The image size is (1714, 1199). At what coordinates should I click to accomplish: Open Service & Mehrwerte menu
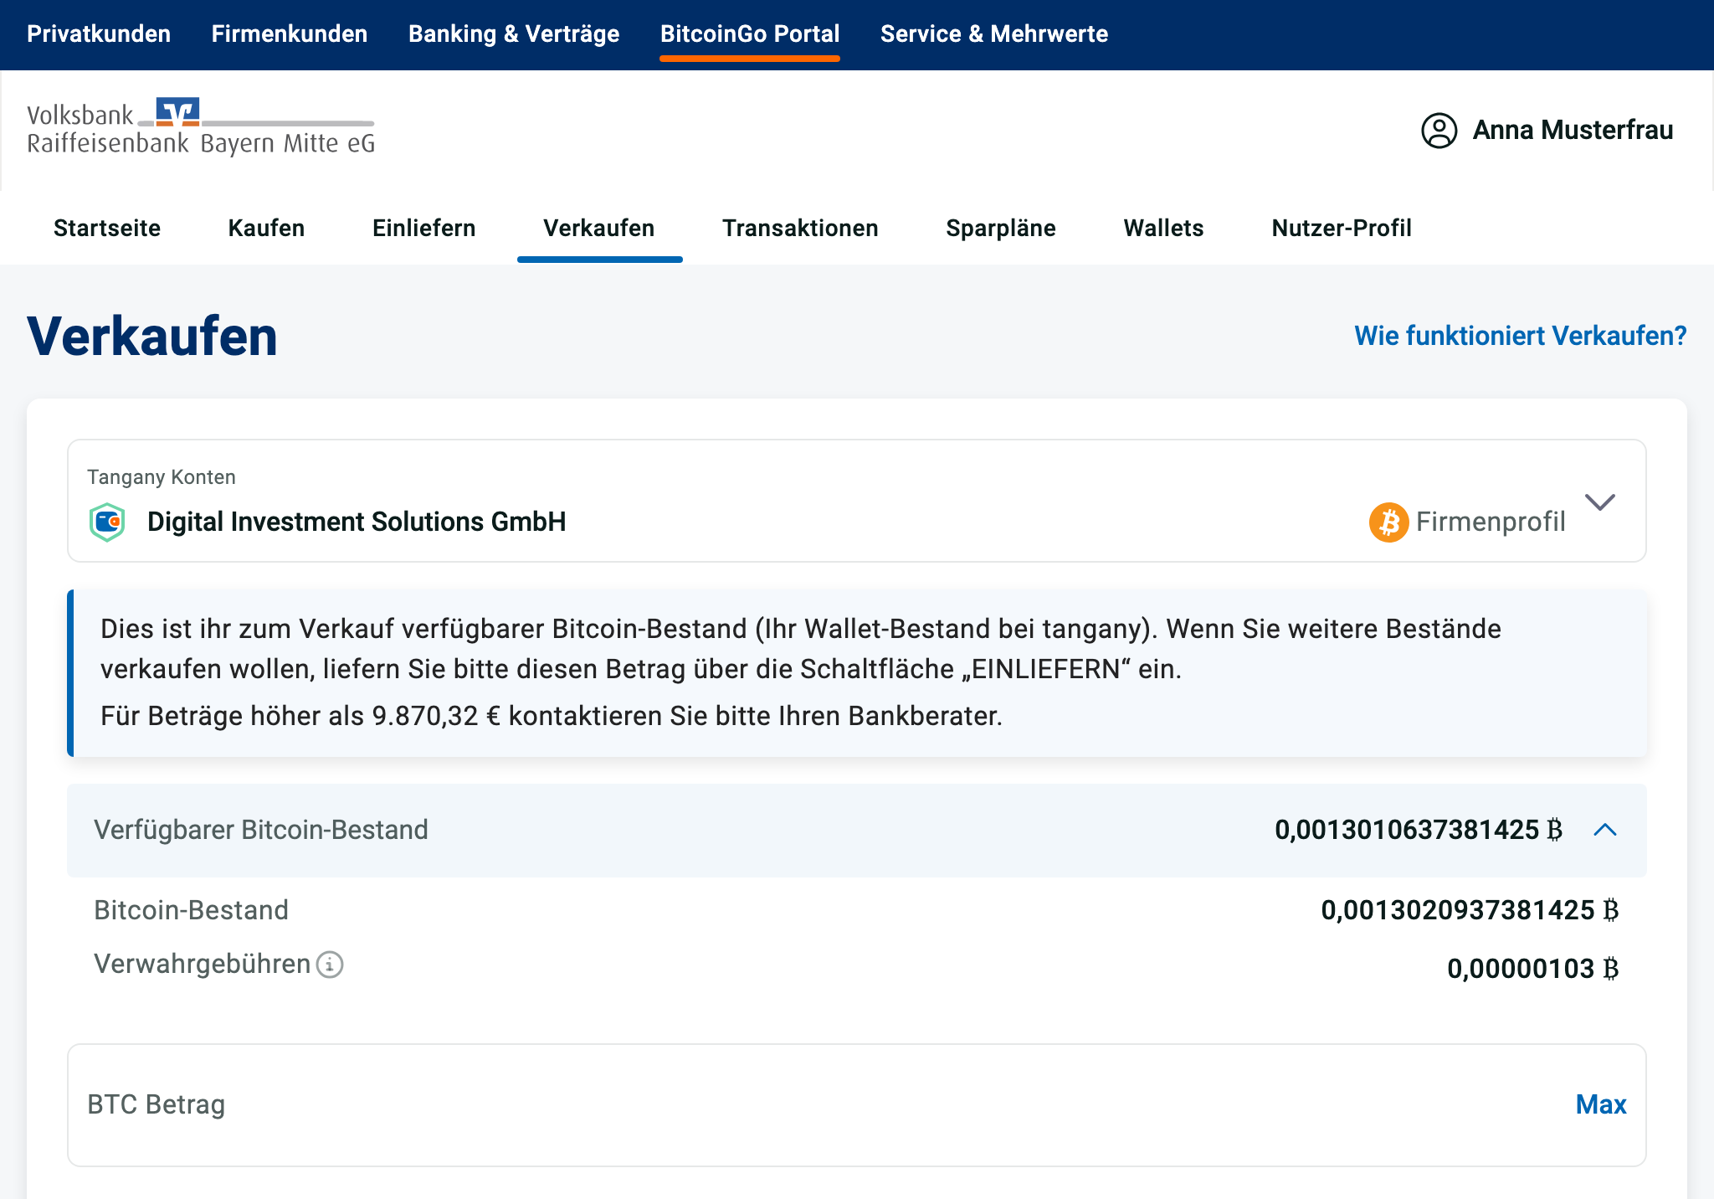(993, 33)
